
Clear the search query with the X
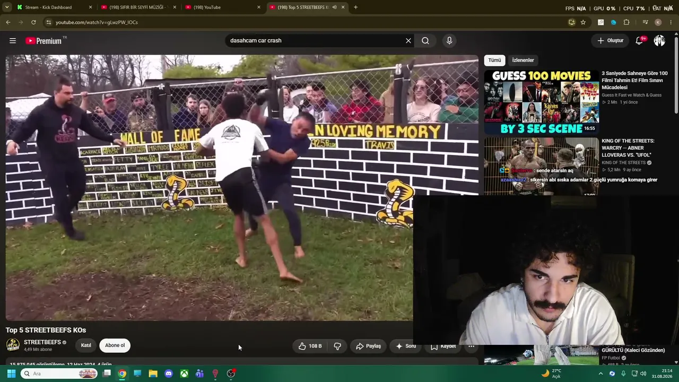point(408,40)
